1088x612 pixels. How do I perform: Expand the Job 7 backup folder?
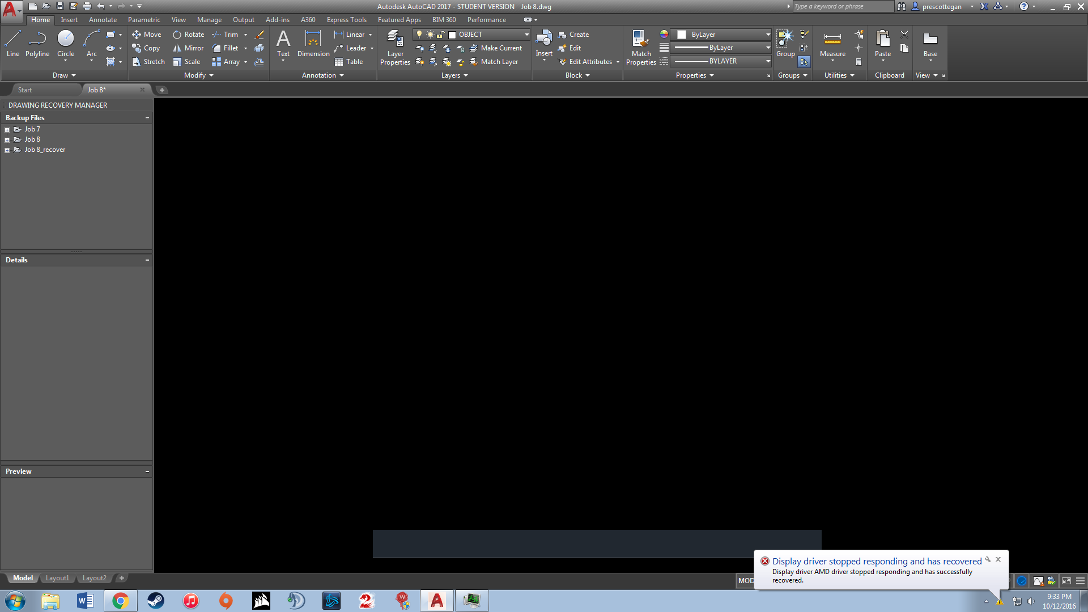[7, 130]
